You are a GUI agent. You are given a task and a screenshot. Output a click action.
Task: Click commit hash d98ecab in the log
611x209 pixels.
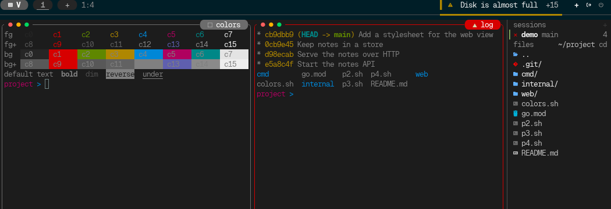[279, 55]
